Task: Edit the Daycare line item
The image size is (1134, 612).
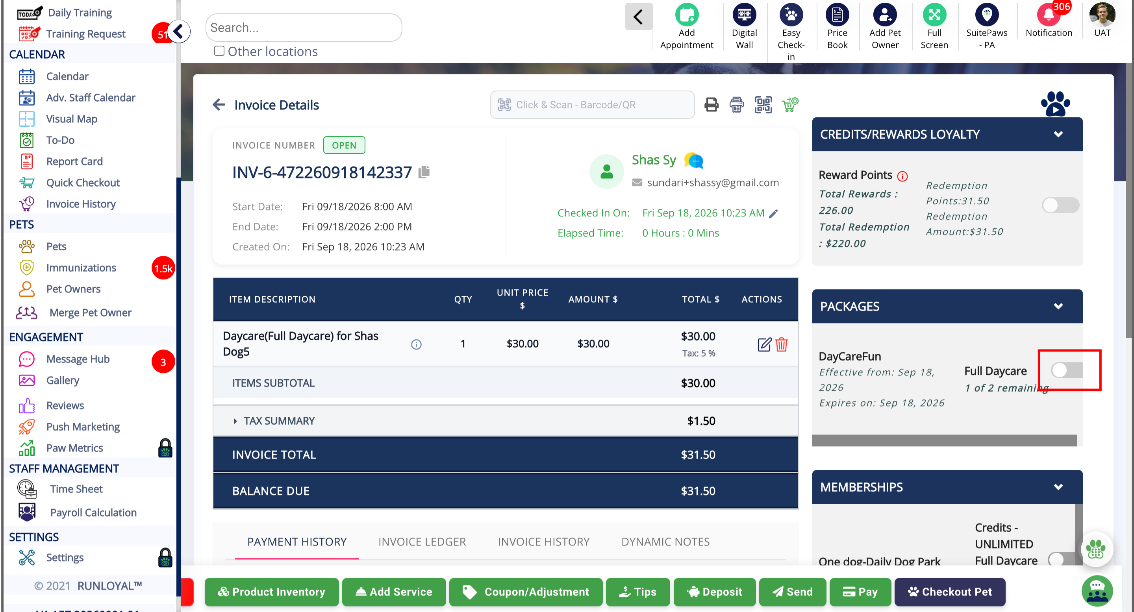Action: [x=765, y=344]
